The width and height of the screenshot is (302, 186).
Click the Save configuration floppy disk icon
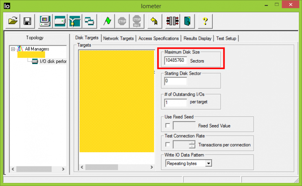[27, 21]
